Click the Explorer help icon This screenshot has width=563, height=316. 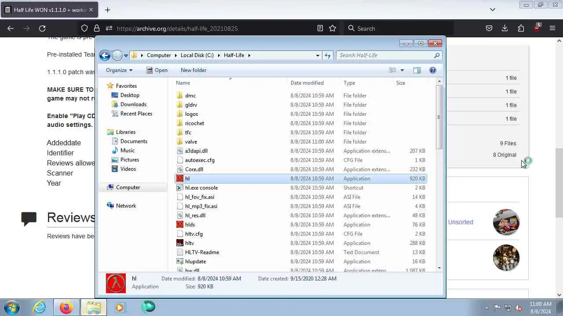(x=432, y=70)
